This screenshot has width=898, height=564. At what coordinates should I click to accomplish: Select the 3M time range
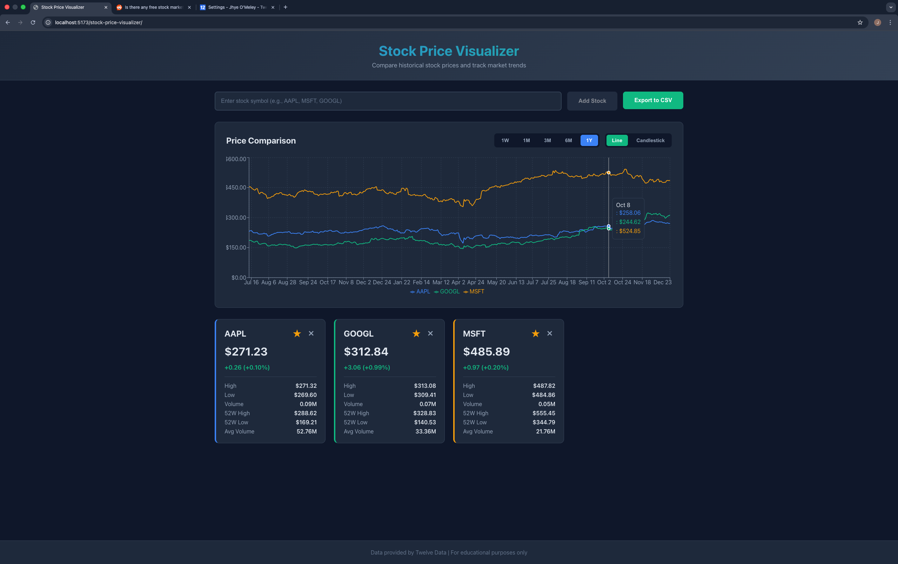[x=547, y=140]
